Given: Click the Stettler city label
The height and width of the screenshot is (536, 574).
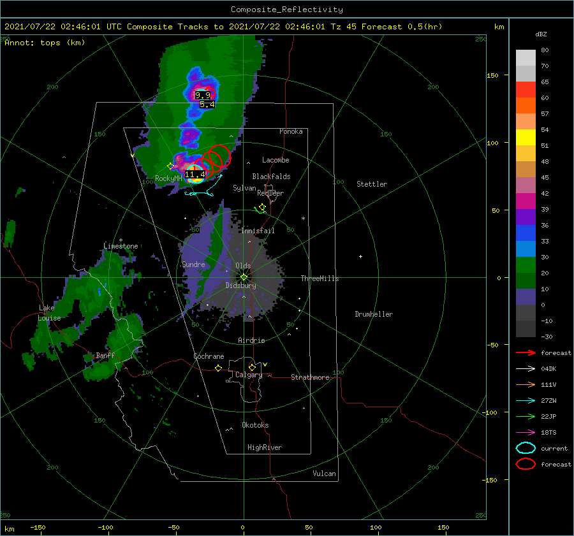Looking at the screenshot, I should coord(372,184).
